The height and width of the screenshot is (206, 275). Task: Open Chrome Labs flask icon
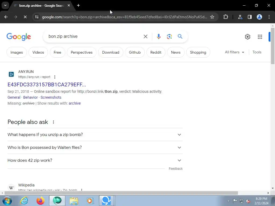(x=240, y=17)
